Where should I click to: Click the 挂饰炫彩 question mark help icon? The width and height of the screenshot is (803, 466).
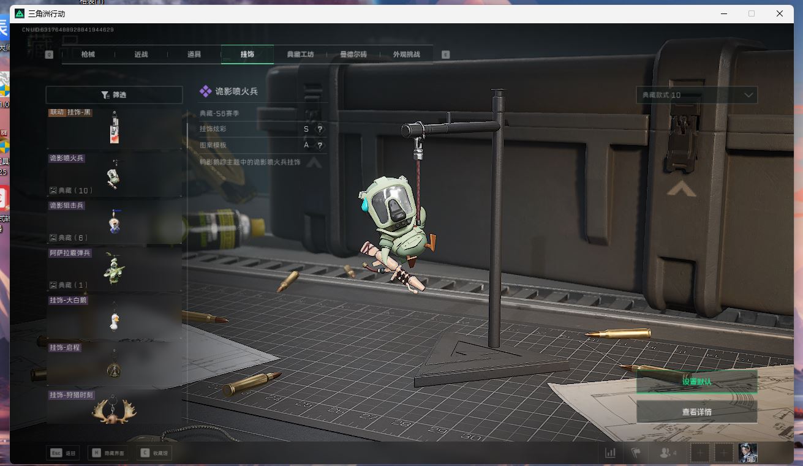click(x=319, y=129)
